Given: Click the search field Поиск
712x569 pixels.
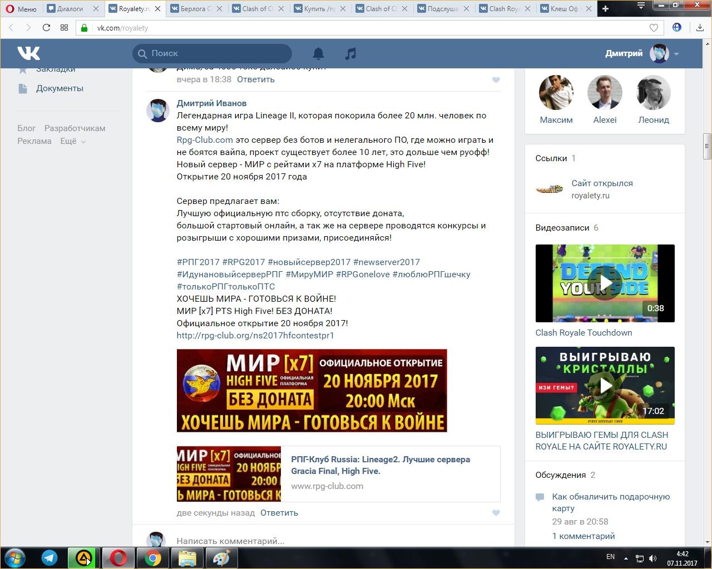Looking at the screenshot, I should (x=212, y=53).
